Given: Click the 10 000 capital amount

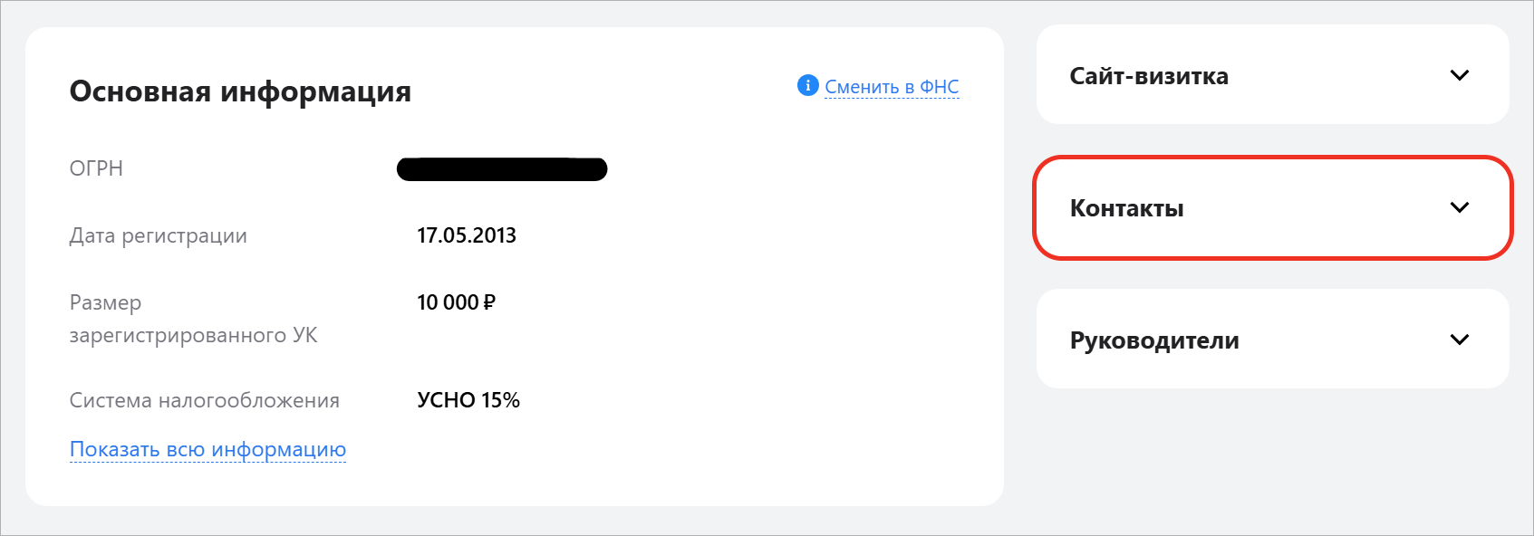Looking at the screenshot, I should coord(448,302).
